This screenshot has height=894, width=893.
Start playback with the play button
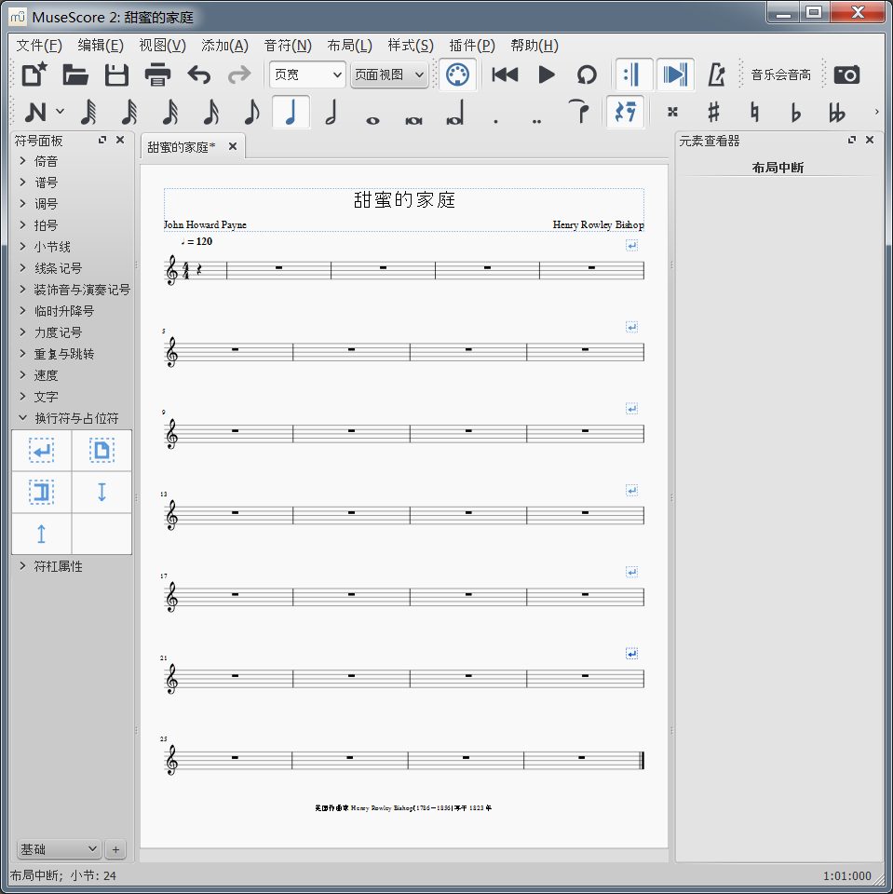(547, 74)
